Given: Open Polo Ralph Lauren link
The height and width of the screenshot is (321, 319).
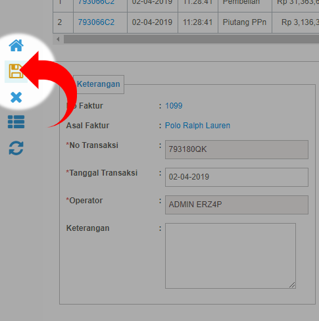Looking at the screenshot, I should (197, 126).
